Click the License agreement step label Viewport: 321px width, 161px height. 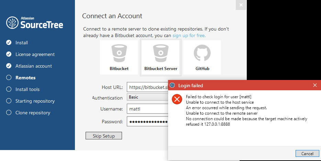pyautogui.click(x=35, y=55)
